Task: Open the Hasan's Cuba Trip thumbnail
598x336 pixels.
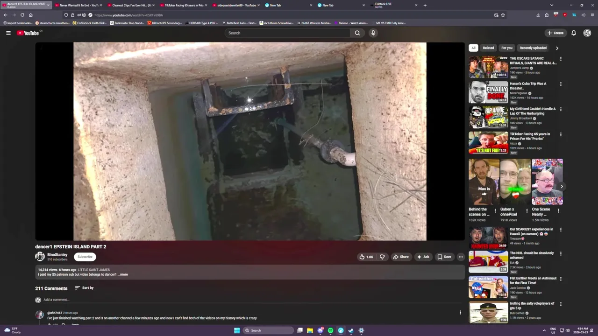Action: [488, 92]
